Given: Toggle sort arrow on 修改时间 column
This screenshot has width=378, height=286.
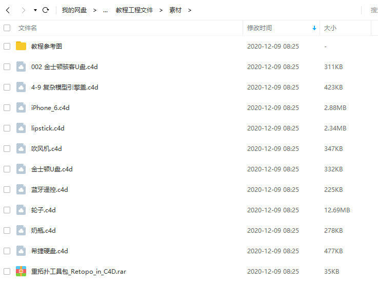Looking at the screenshot, I should 314,28.
